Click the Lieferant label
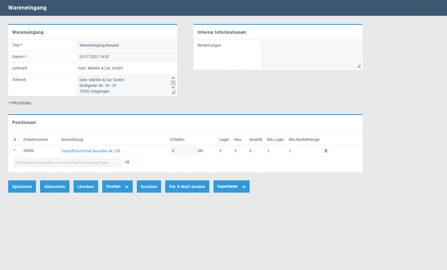The image size is (447, 270). (20, 68)
